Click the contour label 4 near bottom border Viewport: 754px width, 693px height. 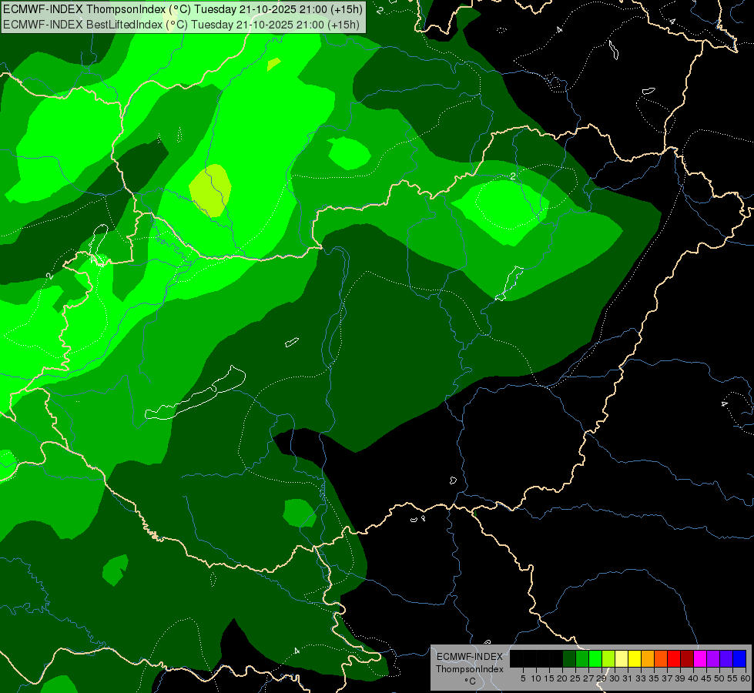coord(297,651)
